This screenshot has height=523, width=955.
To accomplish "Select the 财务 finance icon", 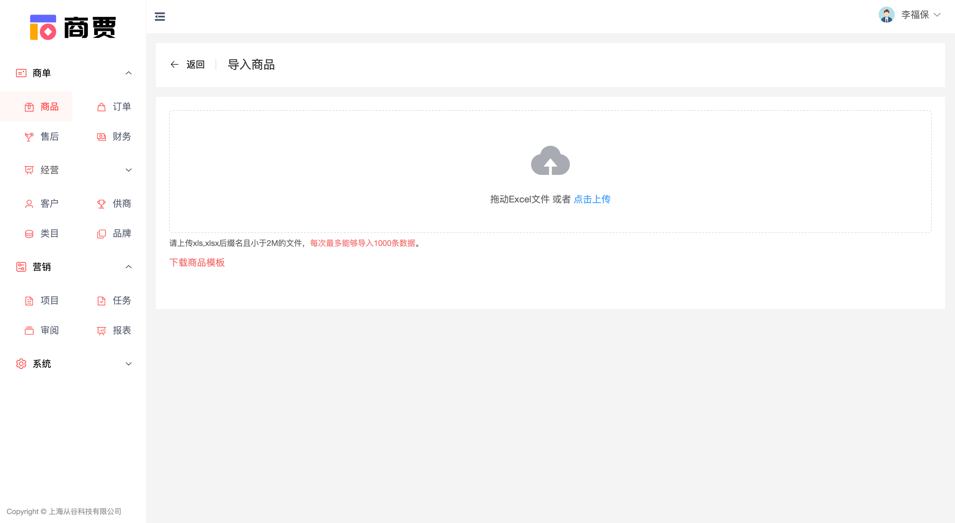I will 101,136.
